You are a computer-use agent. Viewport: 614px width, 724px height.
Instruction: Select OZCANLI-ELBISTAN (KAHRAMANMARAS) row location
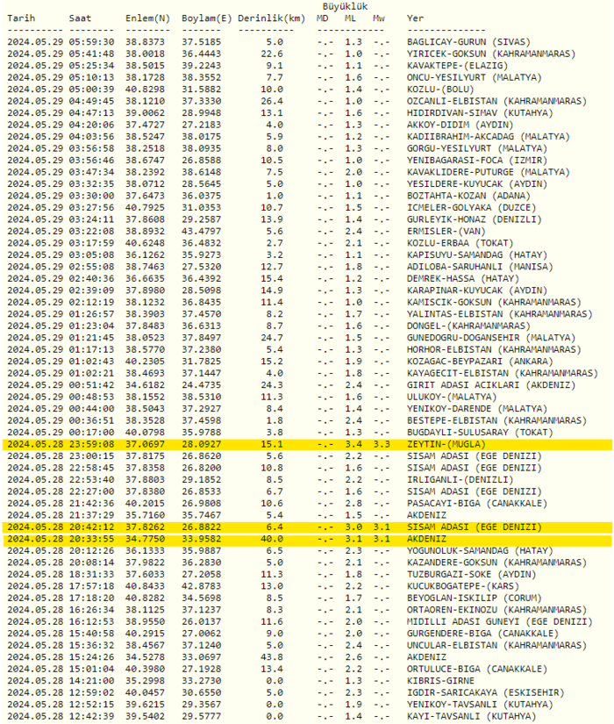click(496, 101)
